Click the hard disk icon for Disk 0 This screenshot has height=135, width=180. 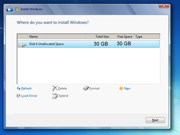point(22,45)
